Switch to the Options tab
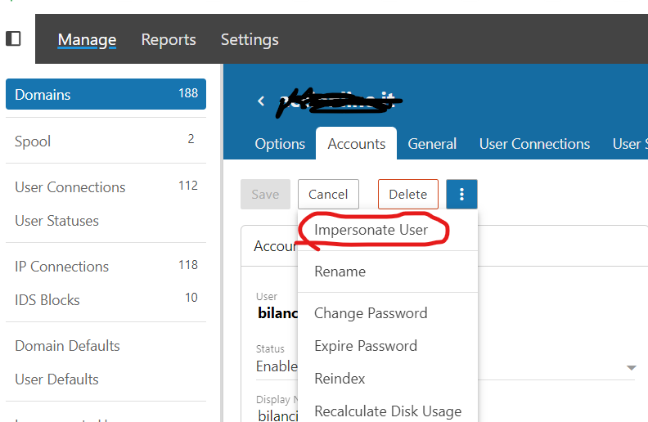The height and width of the screenshot is (422, 648). click(280, 144)
